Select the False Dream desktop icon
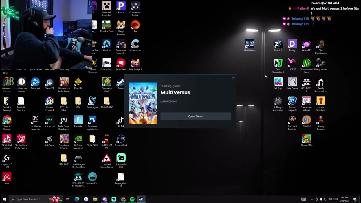361x203 pixels. (292, 83)
